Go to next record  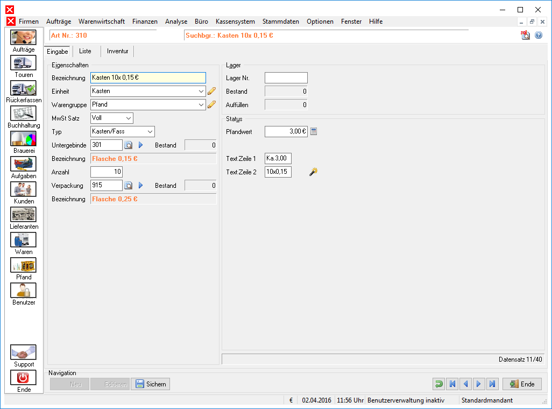click(x=479, y=384)
